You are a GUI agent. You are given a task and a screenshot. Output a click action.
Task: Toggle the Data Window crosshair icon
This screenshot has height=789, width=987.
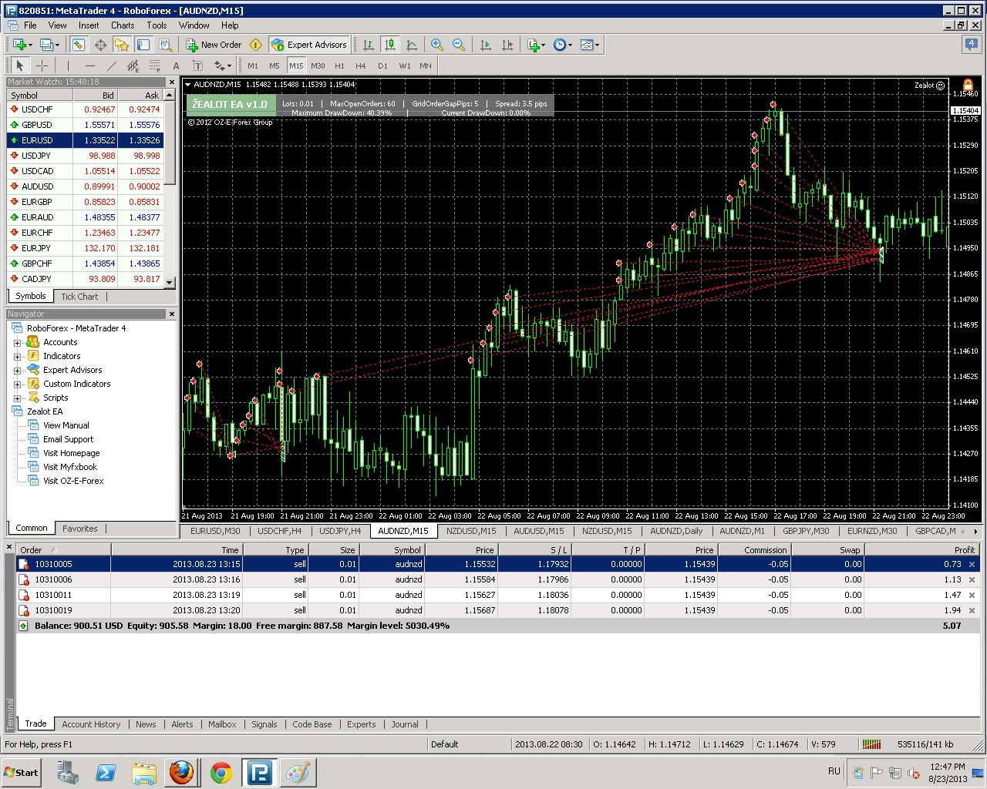pos(100,45)
